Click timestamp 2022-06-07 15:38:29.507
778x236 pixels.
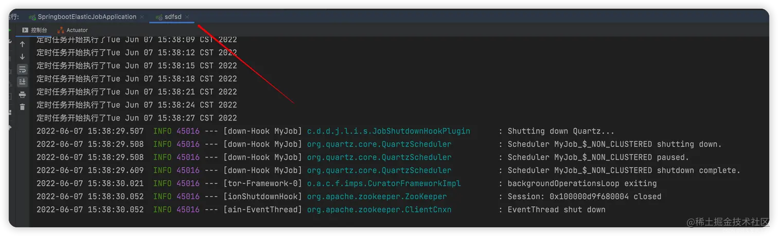click(x=90, y=131)
